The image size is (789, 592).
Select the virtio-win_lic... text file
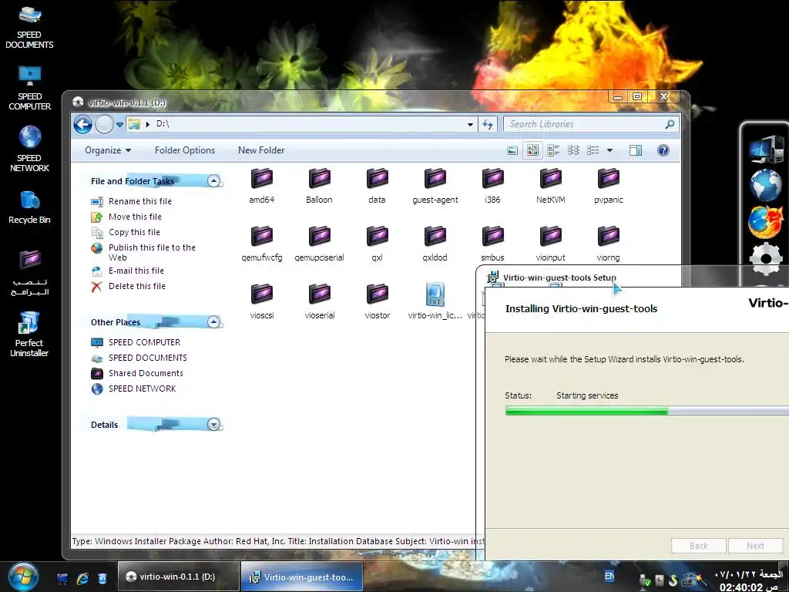[435, 301]
